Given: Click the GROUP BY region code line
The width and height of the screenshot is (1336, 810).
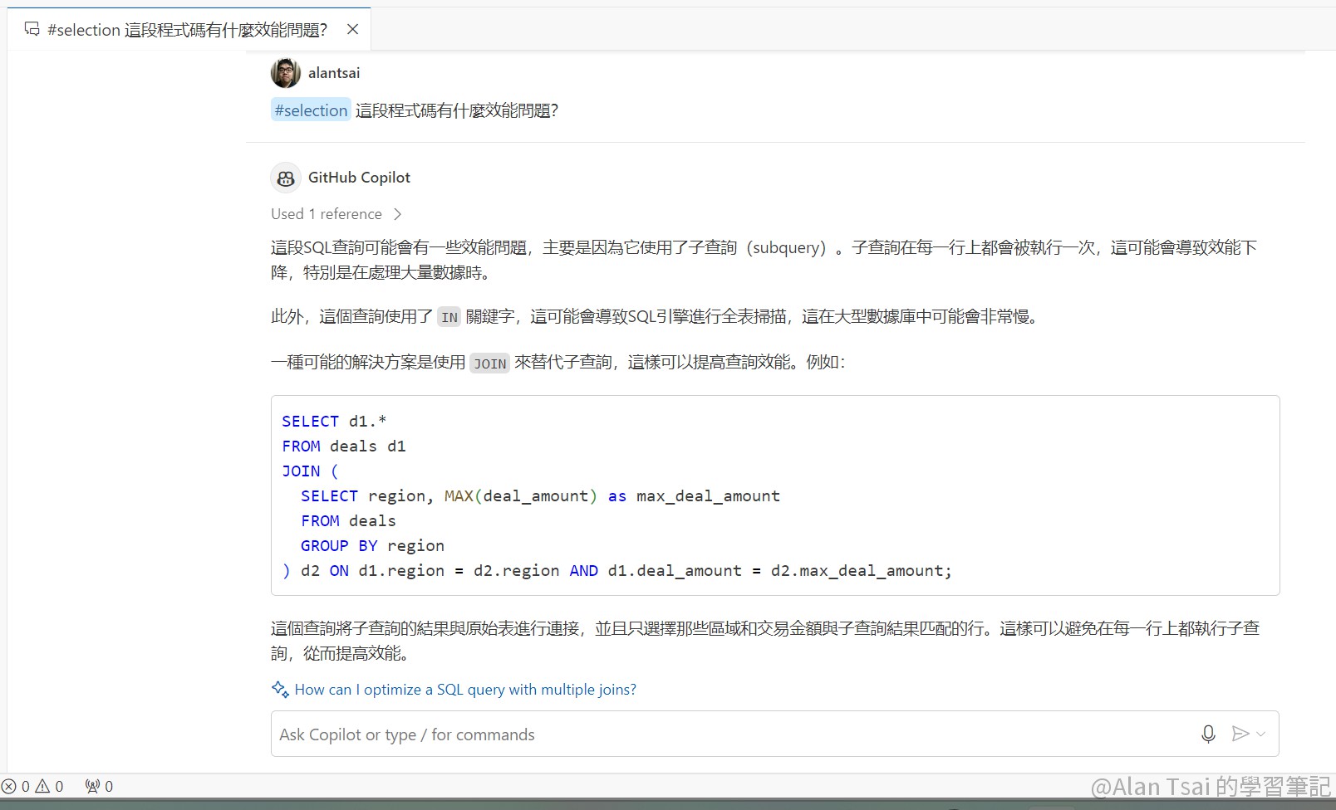Looking at the screenshot, I should (372, 546).
